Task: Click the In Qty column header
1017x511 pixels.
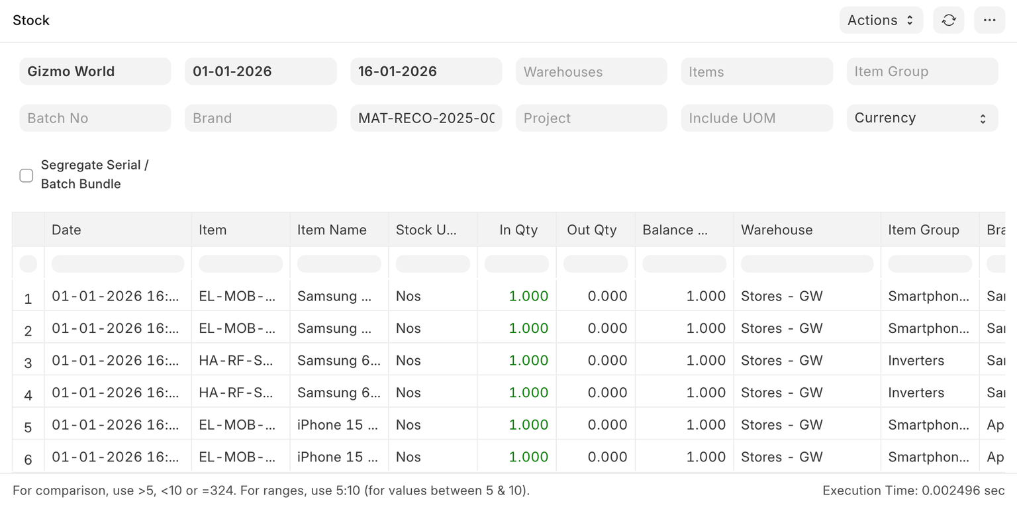Action: point(517,230)
